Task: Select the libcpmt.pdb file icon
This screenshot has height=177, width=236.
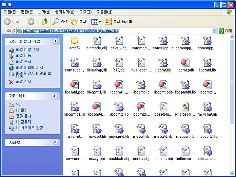Action: (x=163, y=85)
